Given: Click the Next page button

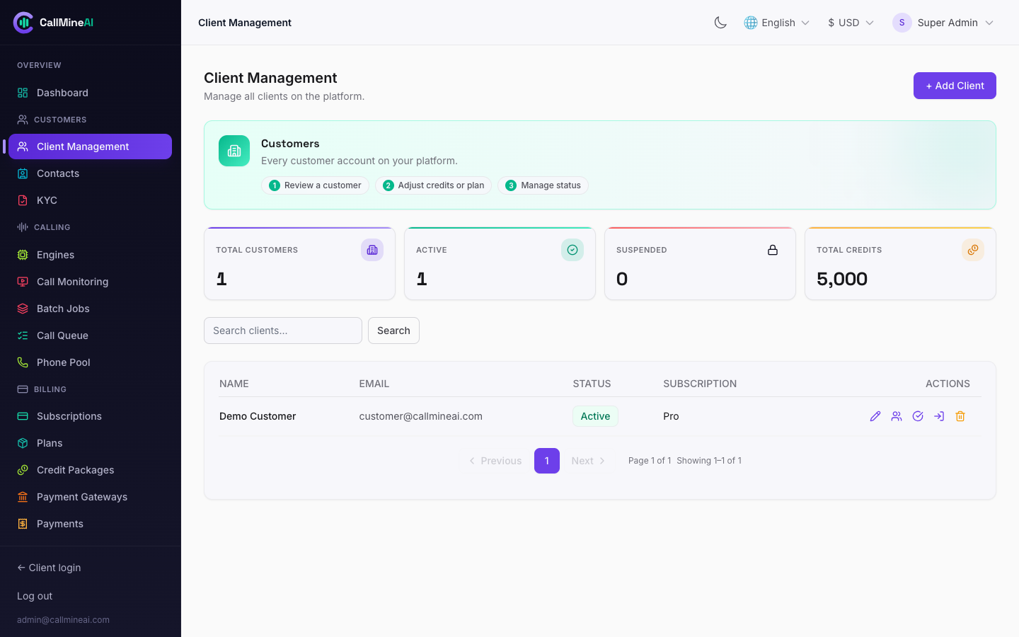Looking at the screenshot, I should click(x=589, y=461).
